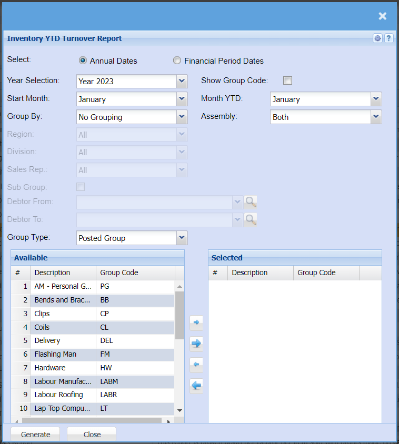Move all items right with large arrow
399x444 pixels.
pyautogui.click(x=196, y=344)
